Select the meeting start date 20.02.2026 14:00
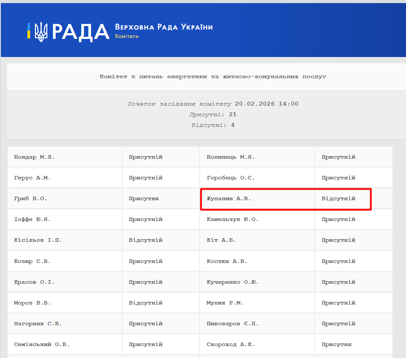The height and width of the screenshot is (358, 406). [266, 104]
